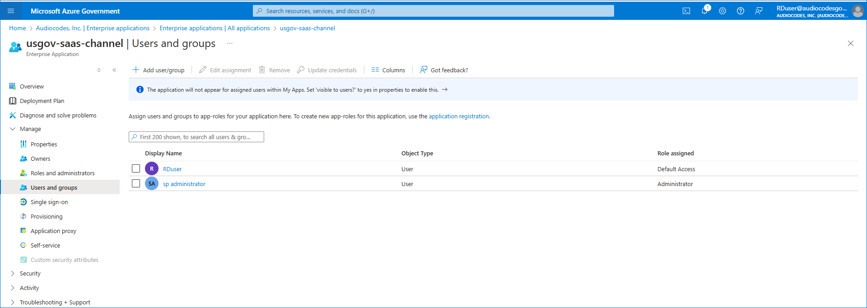The image size is (867, 308).
Task: Click the users and groups search field
Action: pos(196,137)
